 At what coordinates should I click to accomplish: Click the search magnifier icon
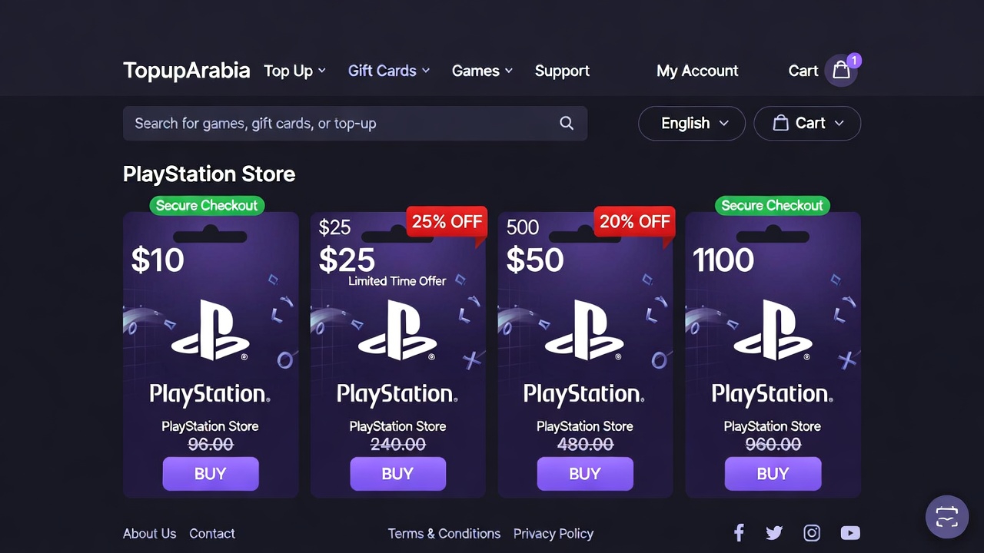567,124
